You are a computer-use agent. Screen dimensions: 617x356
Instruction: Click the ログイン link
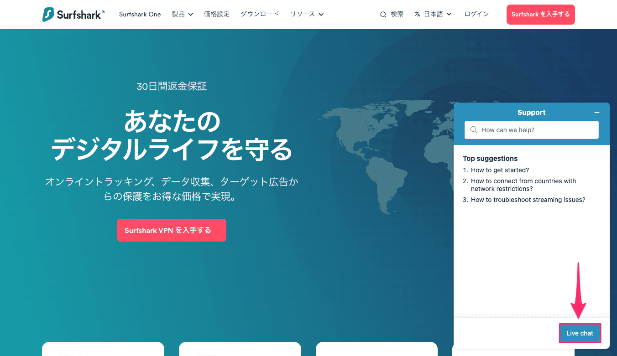coord(476,14)
